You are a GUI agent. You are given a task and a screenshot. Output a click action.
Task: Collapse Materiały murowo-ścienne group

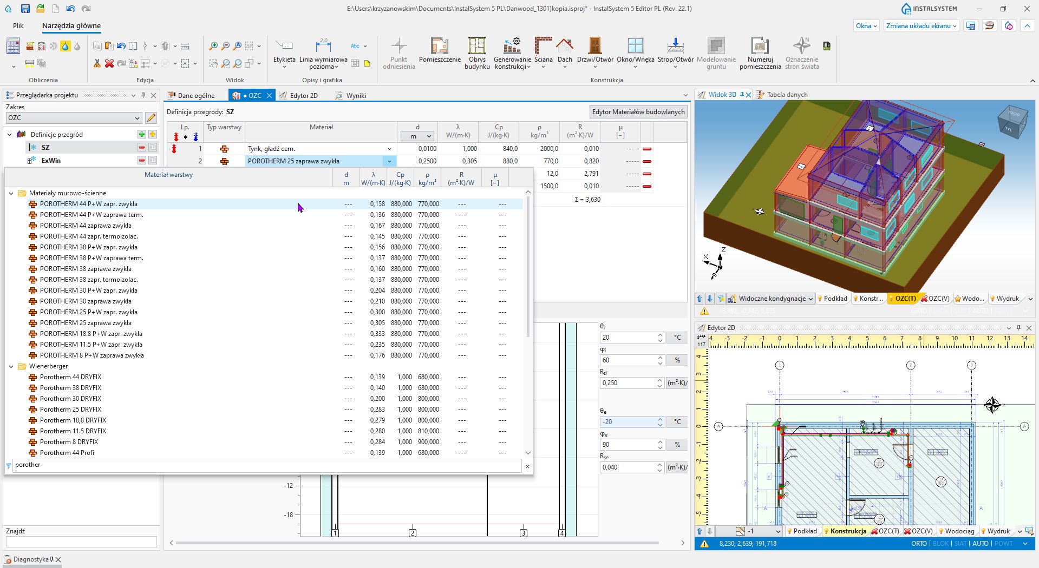[11, 193]
